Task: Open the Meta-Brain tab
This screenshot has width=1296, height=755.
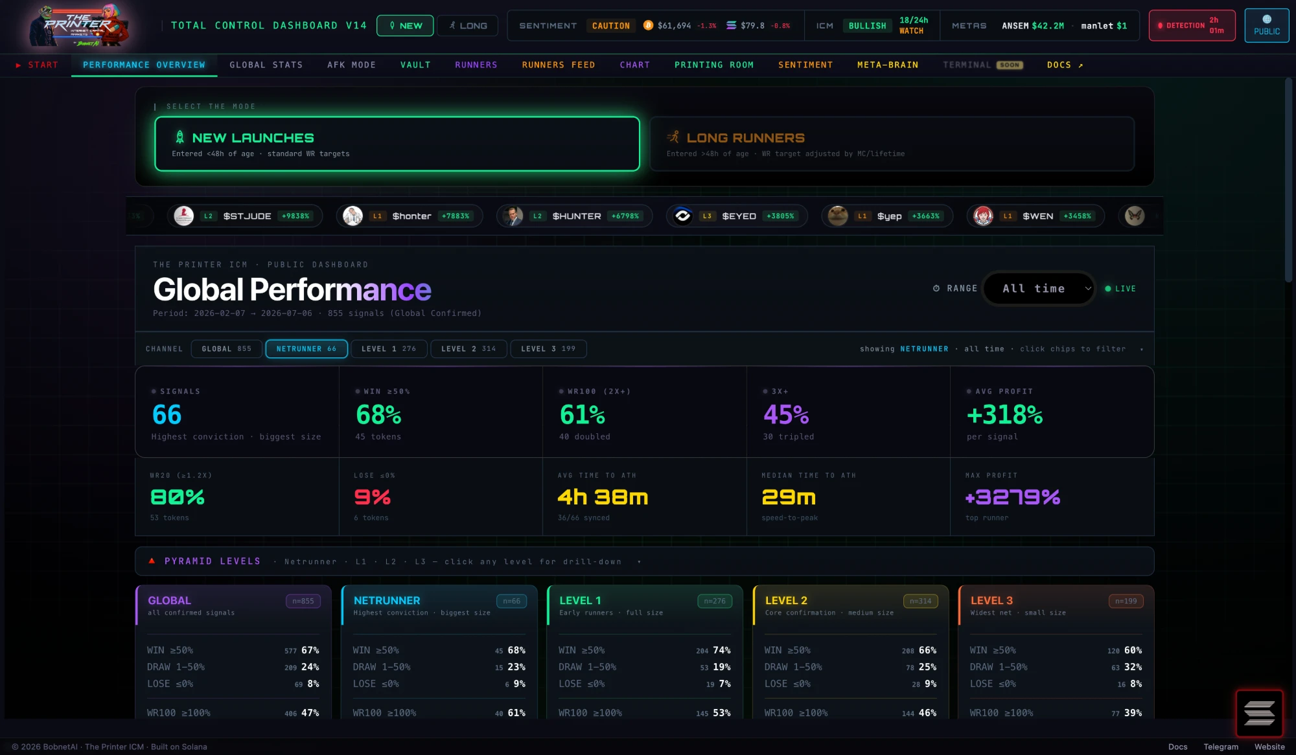Action: [888, 65]
